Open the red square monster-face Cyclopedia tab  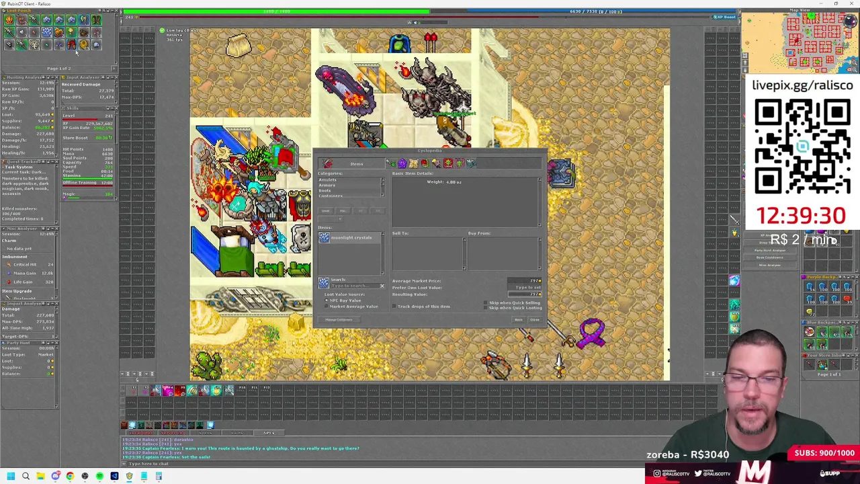448,163
